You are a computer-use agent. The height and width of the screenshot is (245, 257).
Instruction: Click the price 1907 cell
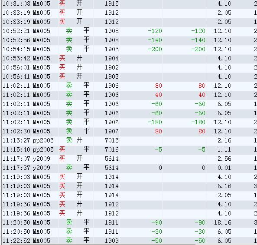(112, 131)
